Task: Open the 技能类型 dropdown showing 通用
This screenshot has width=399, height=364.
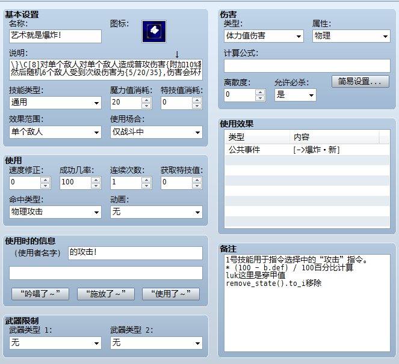Action: click(55, 103)
